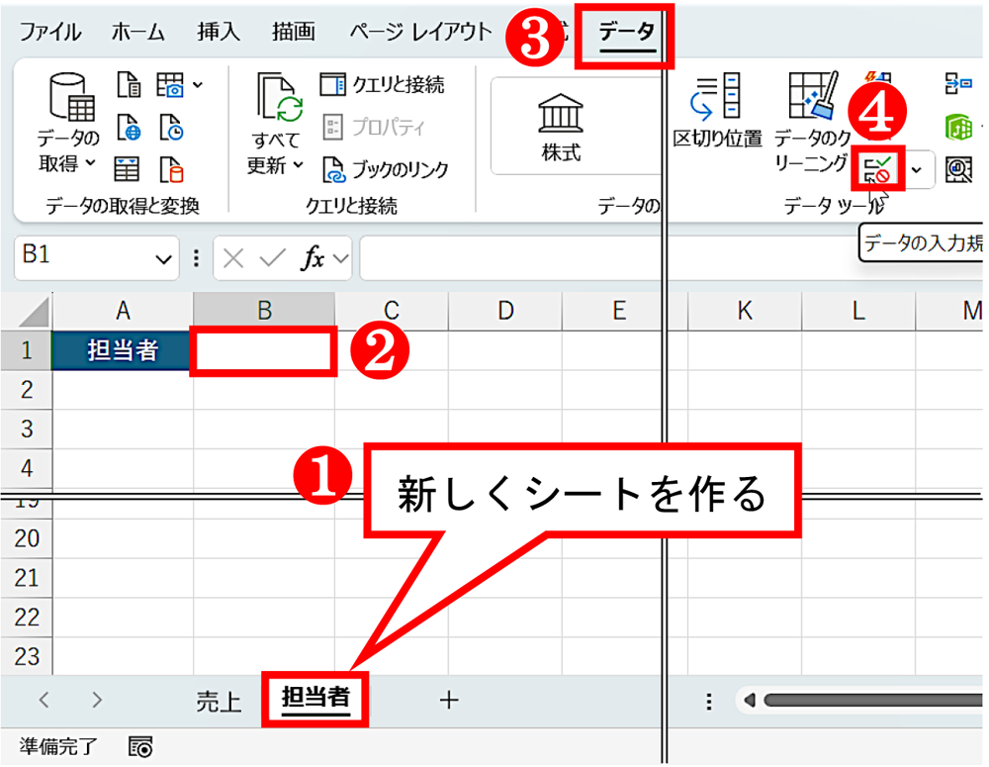Click the formula bar cancel X icon

point(233,258)
